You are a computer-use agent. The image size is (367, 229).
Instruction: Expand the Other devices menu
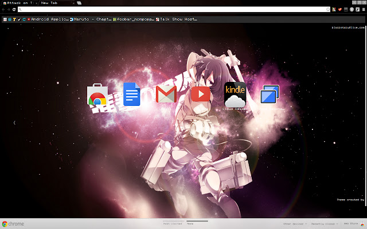coord(294,224)
